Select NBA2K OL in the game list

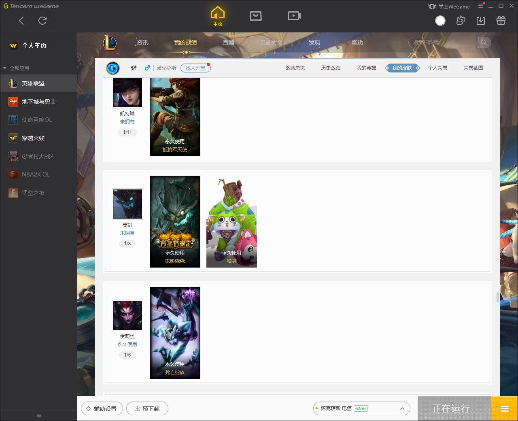point(38,174)
